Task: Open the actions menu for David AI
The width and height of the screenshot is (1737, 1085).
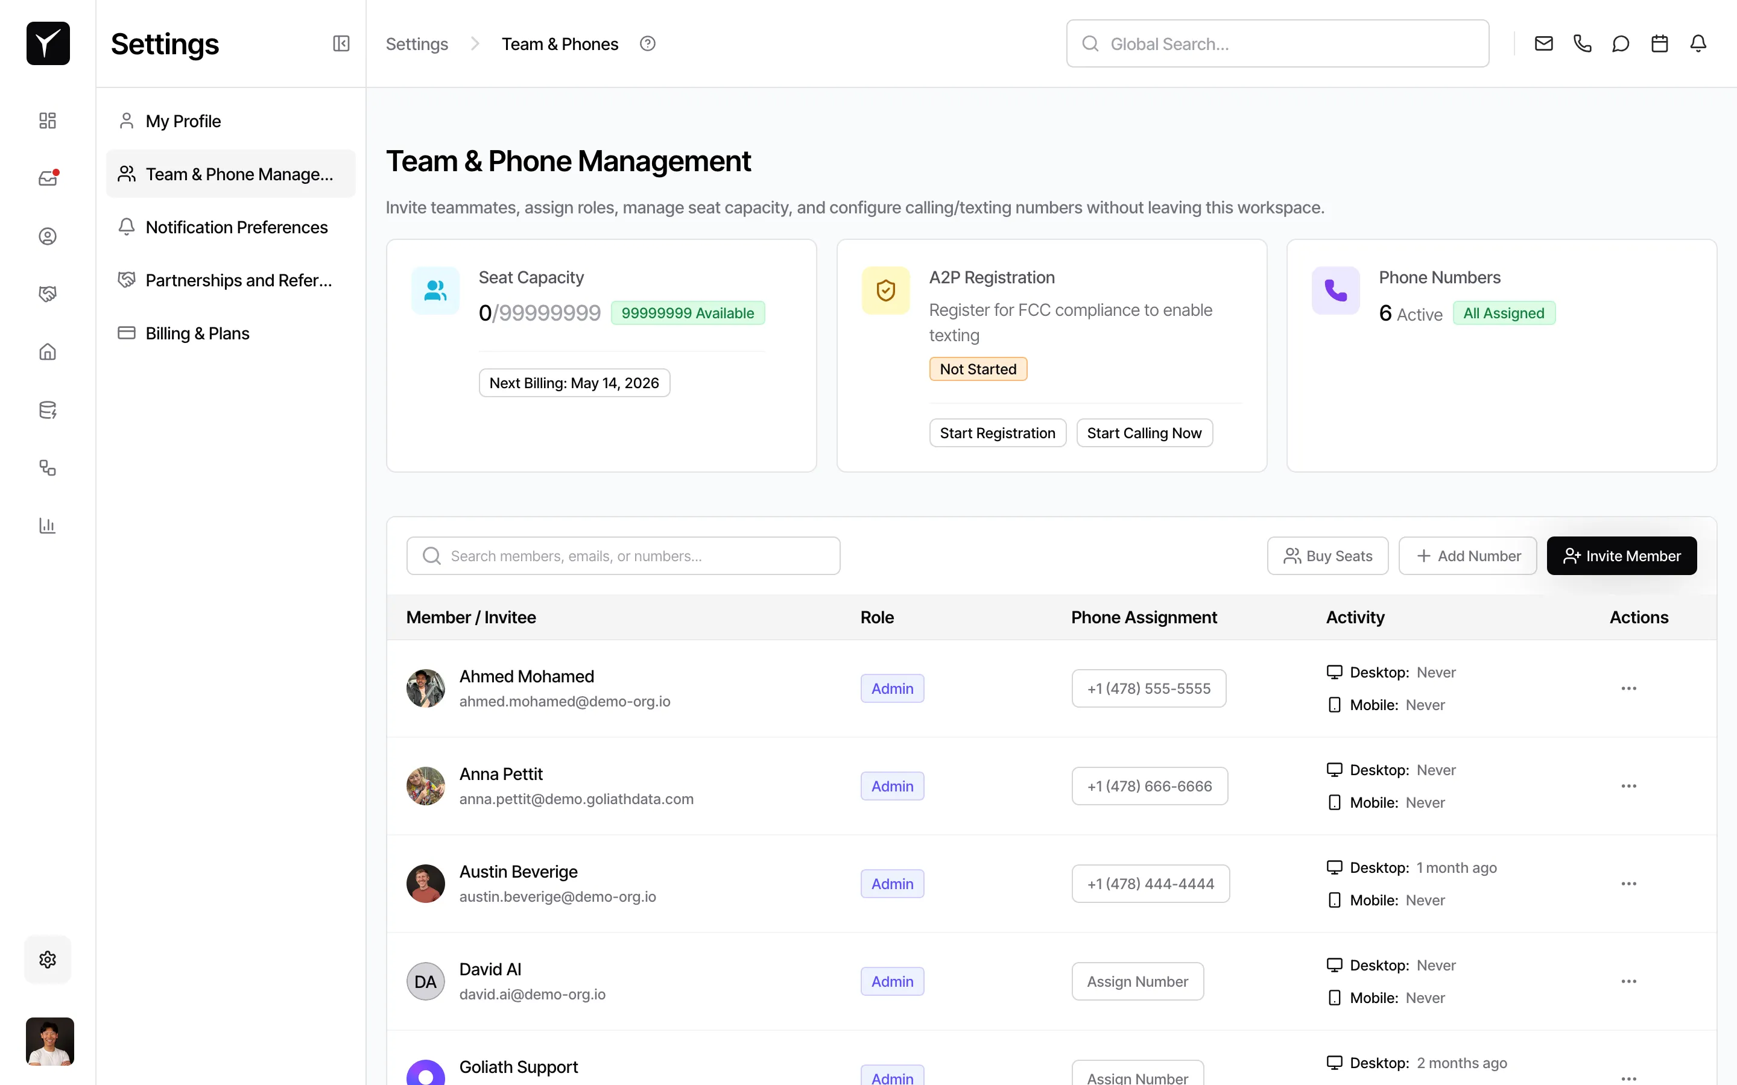Action: pos(1629,981)
